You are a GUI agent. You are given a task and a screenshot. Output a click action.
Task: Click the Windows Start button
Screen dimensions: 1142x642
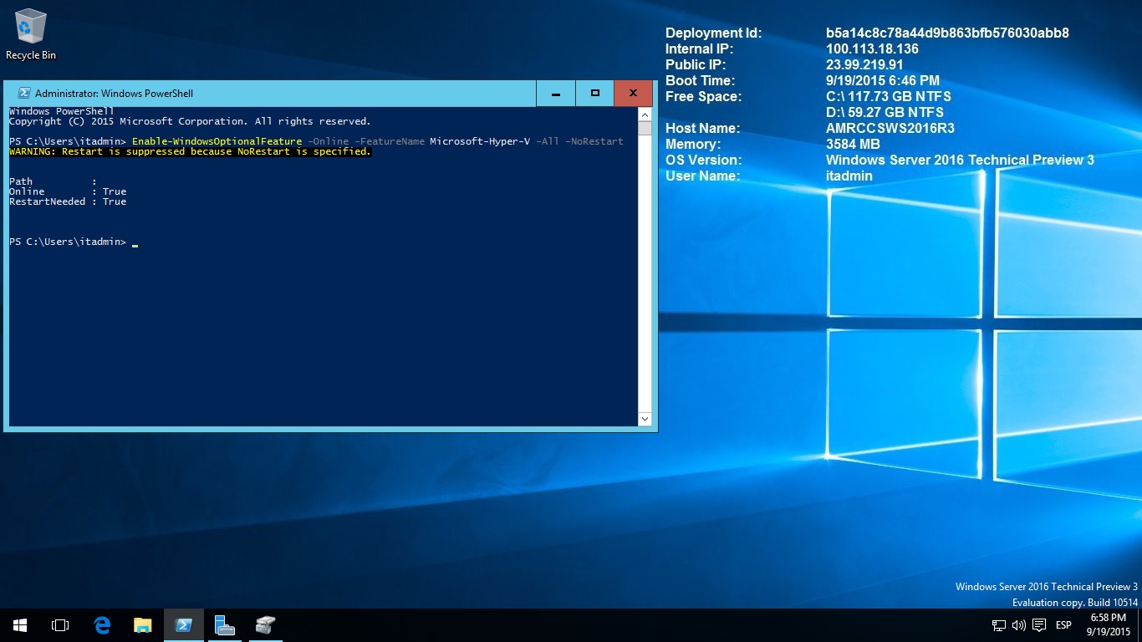pyautogui.click(x=20, y=625)
